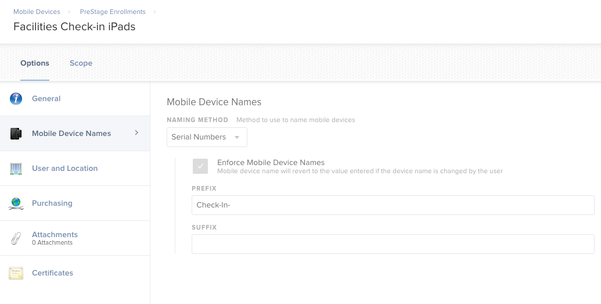The image size is (601, 304).
Task: Click the Enforce Mobile Device Names label
Action: coord(271,162)
